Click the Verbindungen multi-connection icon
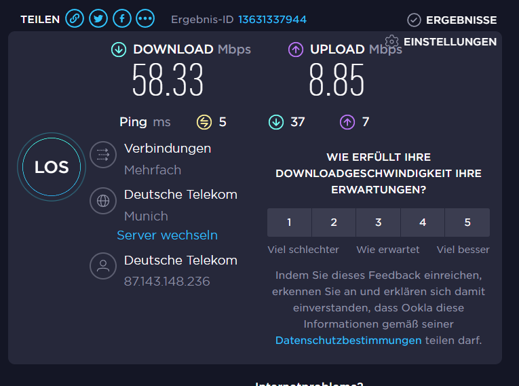Image resolution: width=519 pixels, height=386 pixels. click(x=103, y=155)
